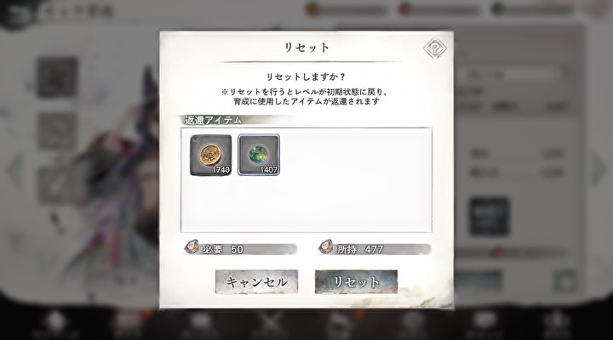Click the first home icon in bottom navigation
This screenshot has height=340, width=613.
click(55, 323)
